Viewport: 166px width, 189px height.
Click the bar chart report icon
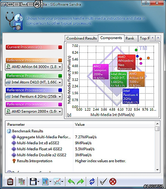(45, 181)
